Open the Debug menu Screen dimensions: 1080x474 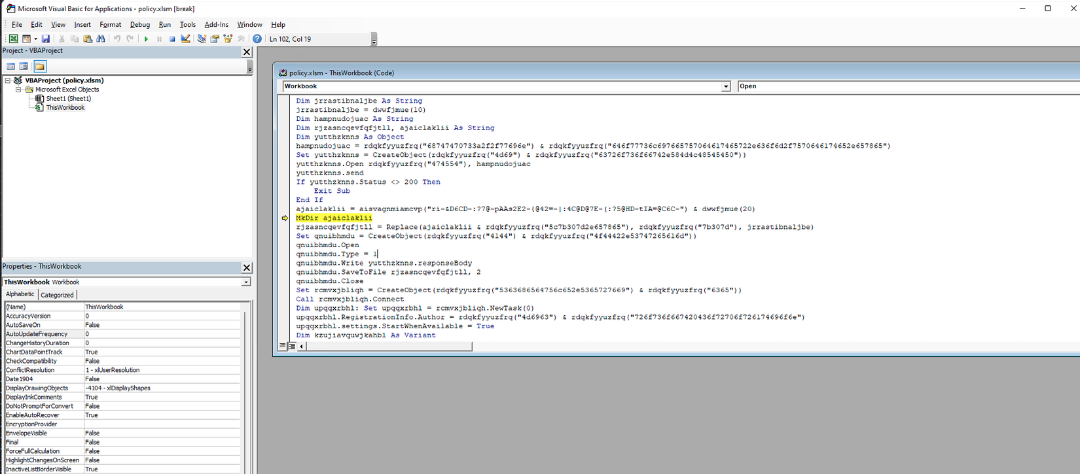140,25
